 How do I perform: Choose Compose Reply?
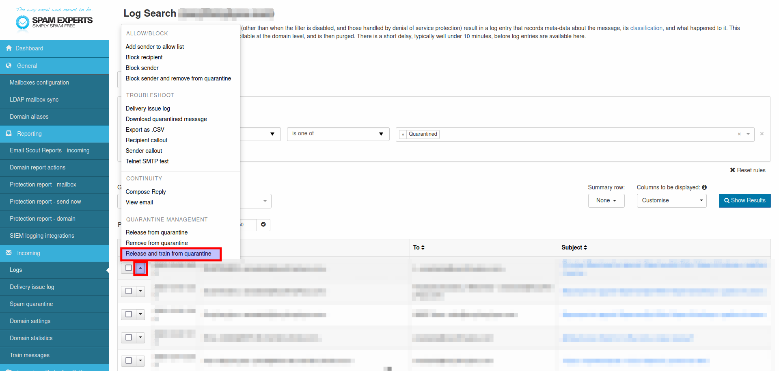point(146,192)
